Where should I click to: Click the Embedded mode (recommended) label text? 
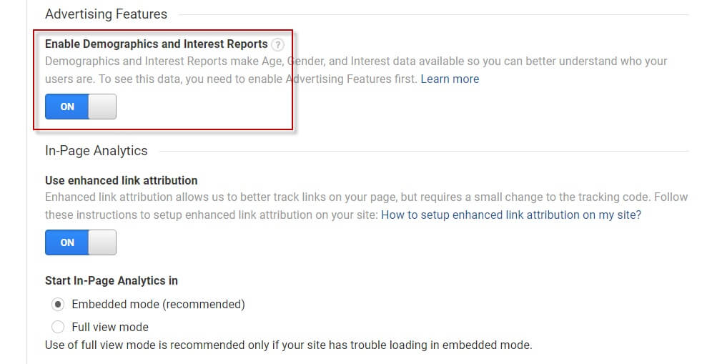tap(158, 305)
